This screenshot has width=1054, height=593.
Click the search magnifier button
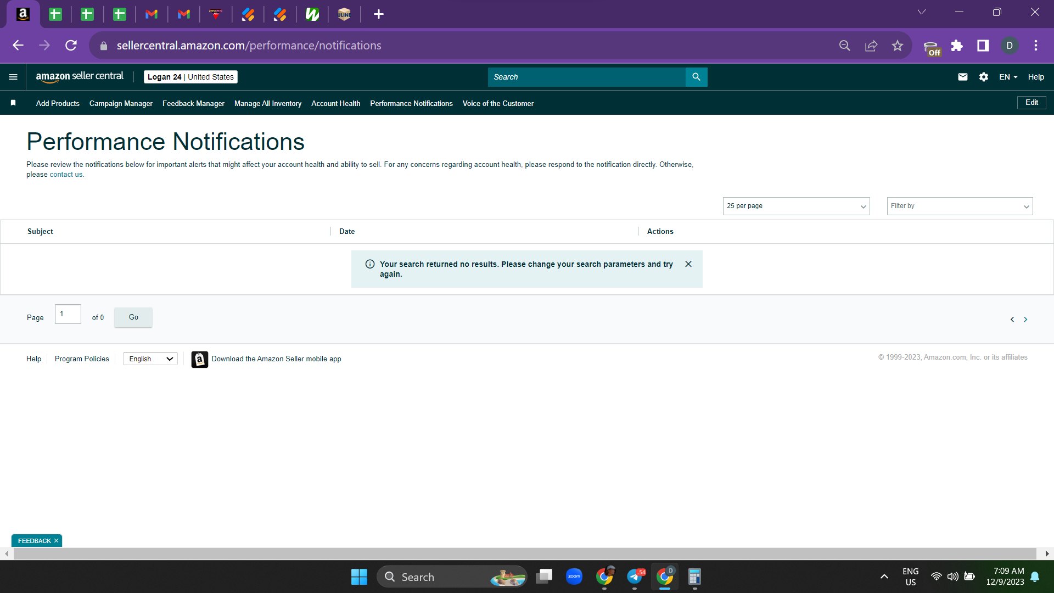[x=696, y=77]
